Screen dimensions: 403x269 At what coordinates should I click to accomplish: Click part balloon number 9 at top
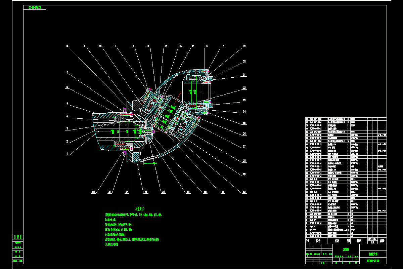click(85, 46)
